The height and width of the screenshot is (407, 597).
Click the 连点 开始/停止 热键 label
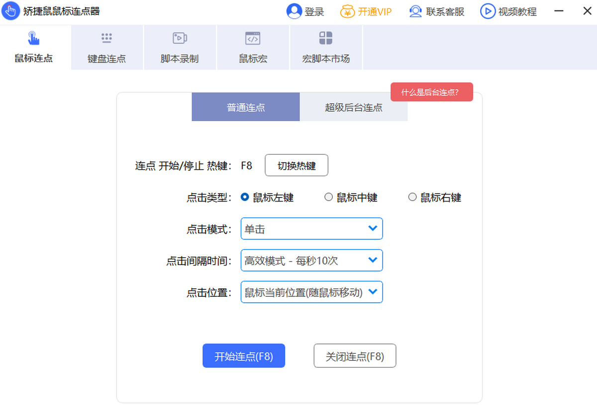tap(184, 166)
